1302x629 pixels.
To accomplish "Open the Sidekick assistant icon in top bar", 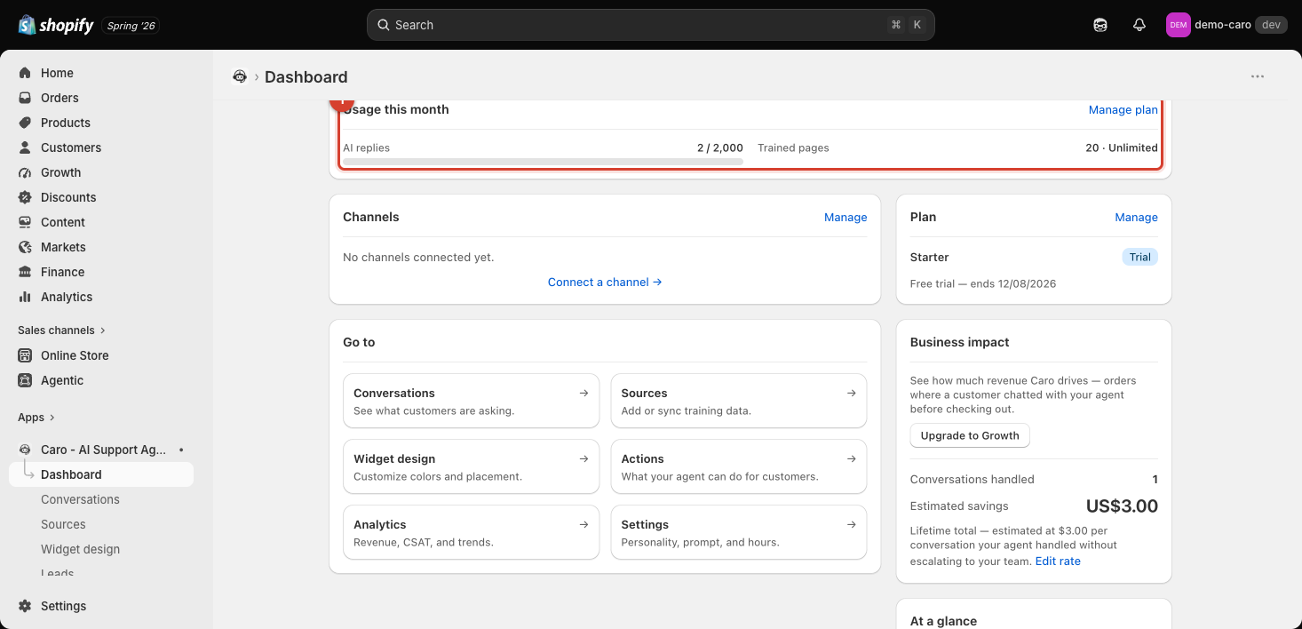I will [x=1100, y=25].
